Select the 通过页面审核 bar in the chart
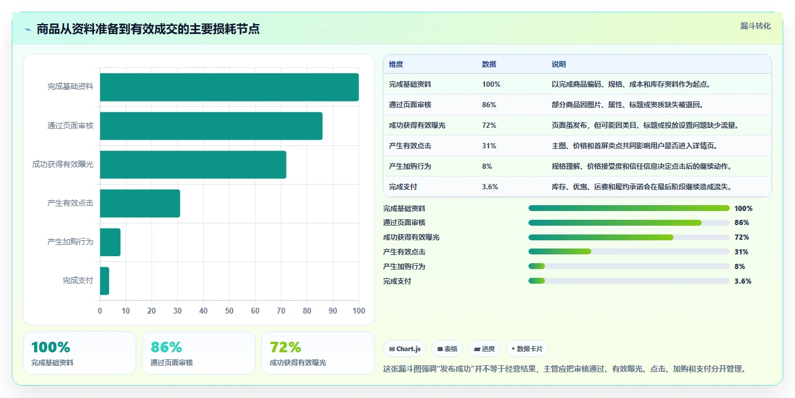Screen dimensions: 795x398 tap(211, 125)
